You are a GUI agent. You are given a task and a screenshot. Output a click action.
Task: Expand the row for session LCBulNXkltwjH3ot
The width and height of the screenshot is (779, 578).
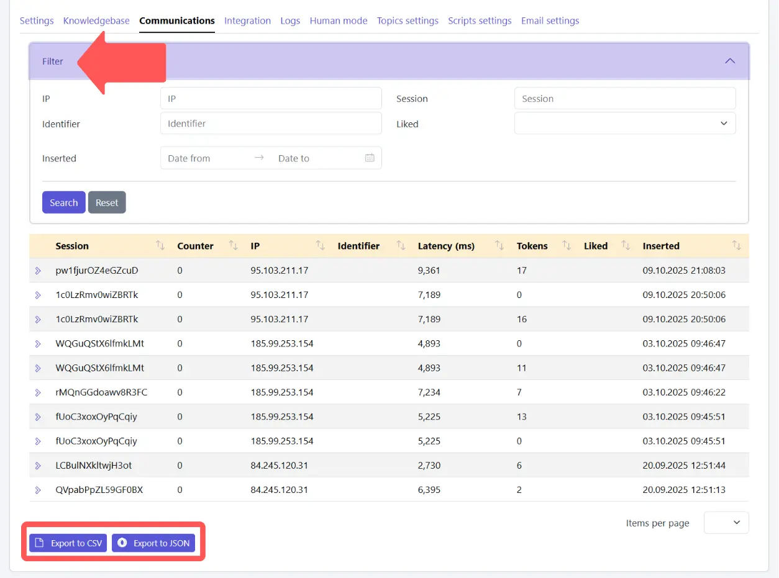37,465
